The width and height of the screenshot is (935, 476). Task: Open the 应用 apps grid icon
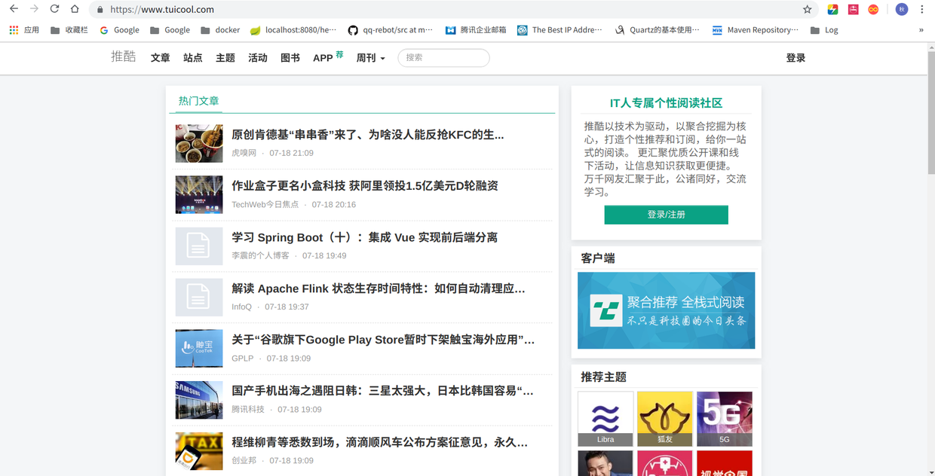tap(13, 29)
